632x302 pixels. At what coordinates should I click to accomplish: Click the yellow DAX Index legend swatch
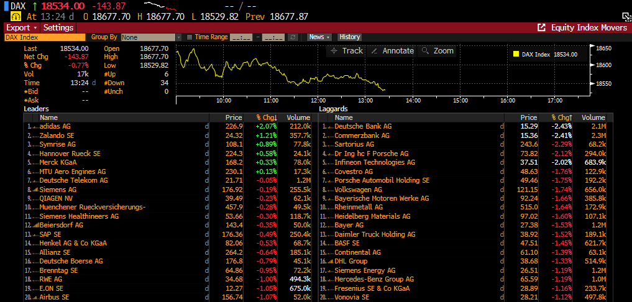pyautogui.click(x=516, y=55)
